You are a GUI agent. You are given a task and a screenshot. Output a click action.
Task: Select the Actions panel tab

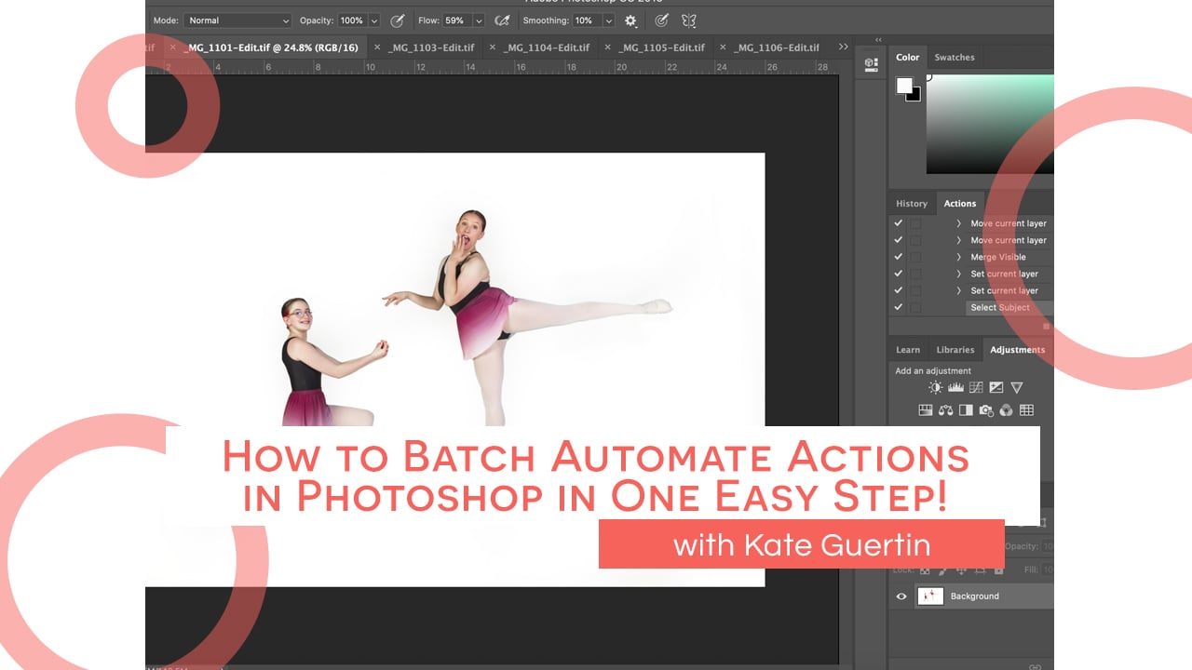point(960,204)
